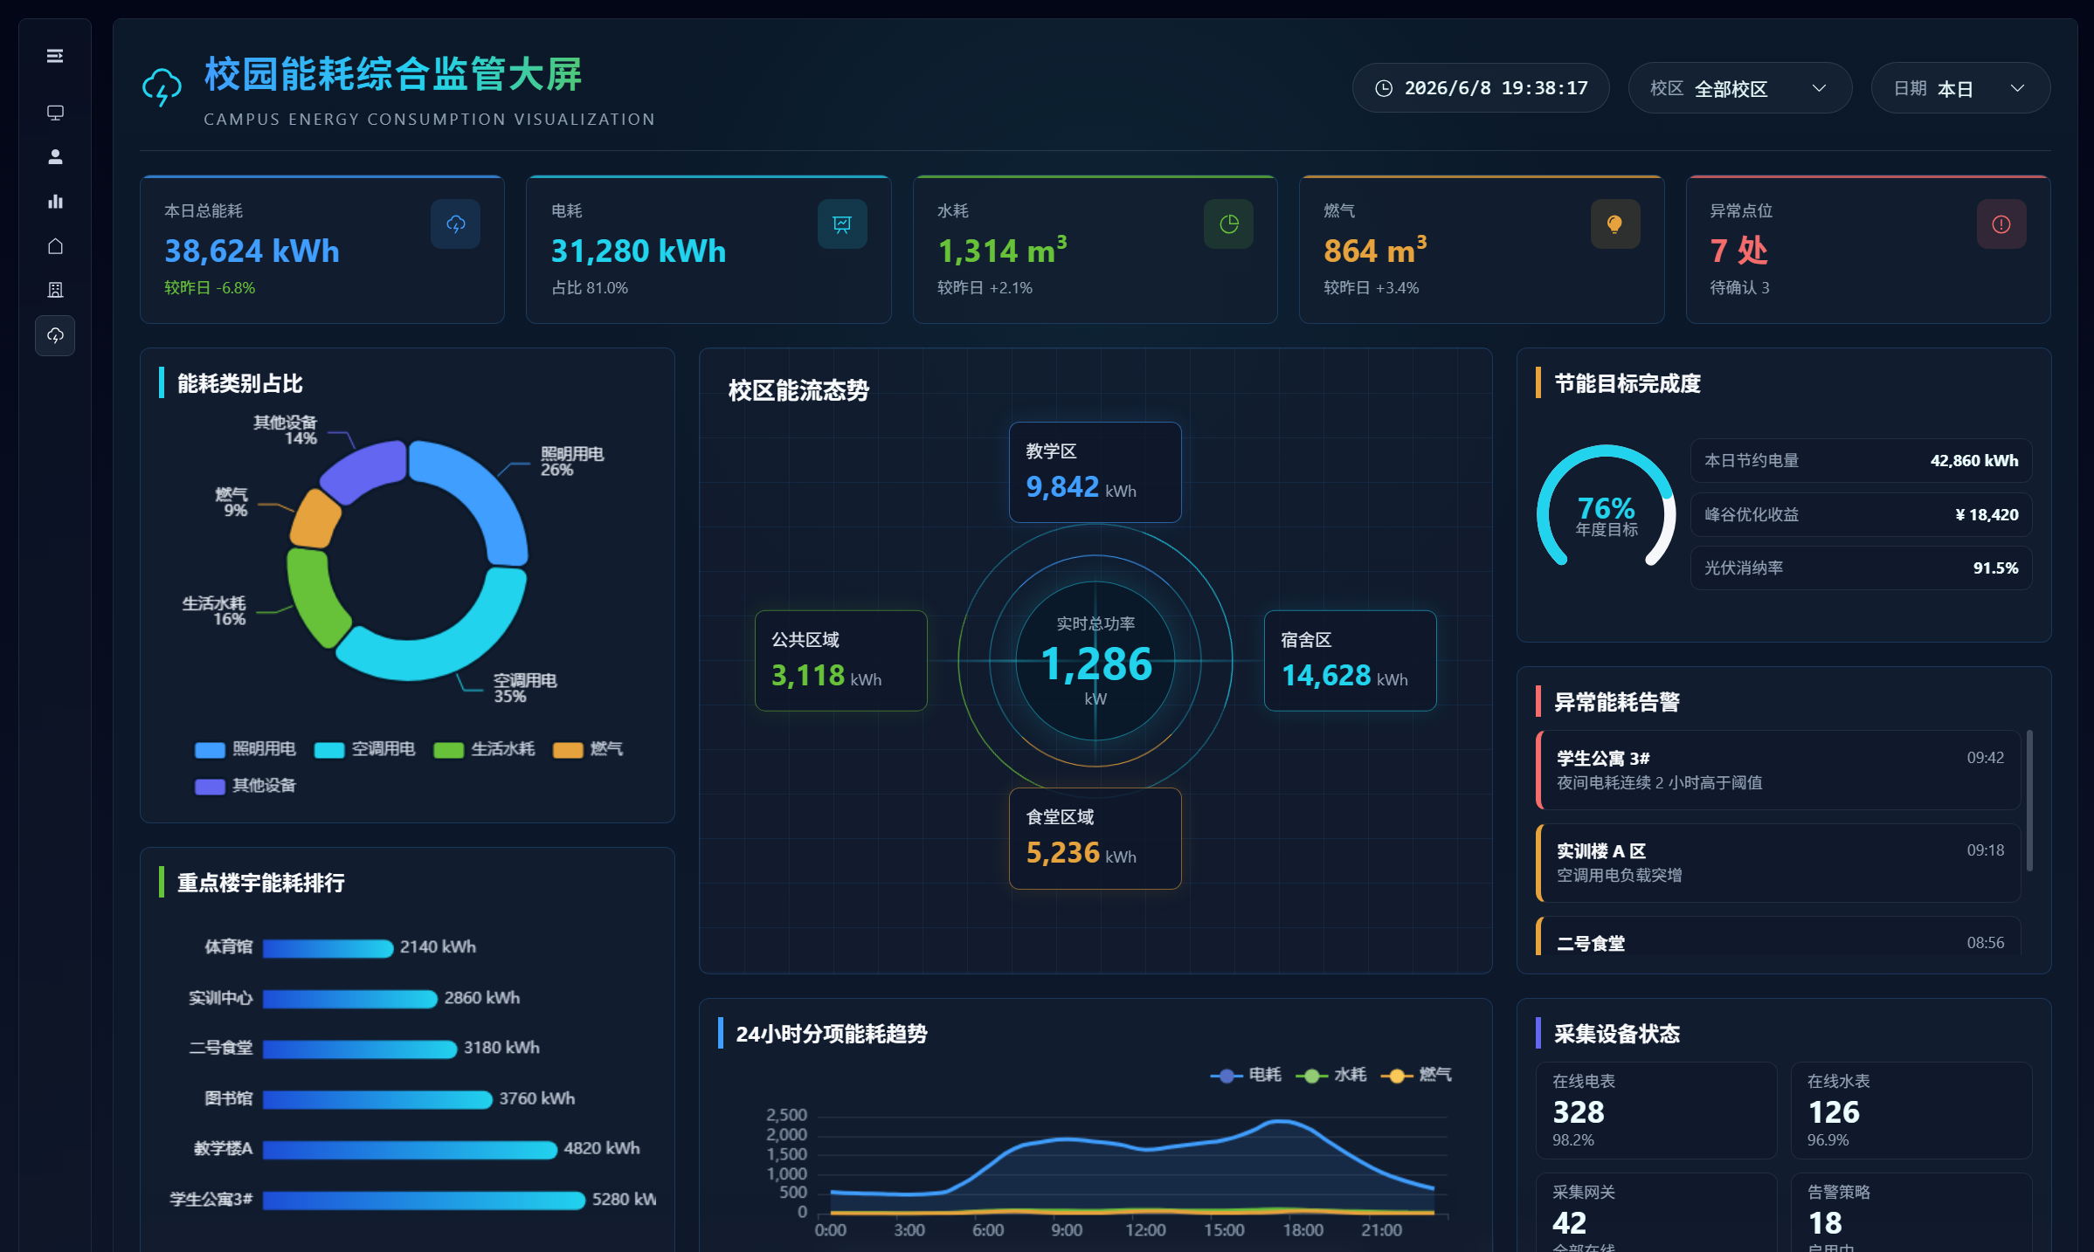The width and height of the screenshot is (2094, 1252).
Task: Toggle 生活水耗 legend in the pie chart
Action: coord(484,749)
